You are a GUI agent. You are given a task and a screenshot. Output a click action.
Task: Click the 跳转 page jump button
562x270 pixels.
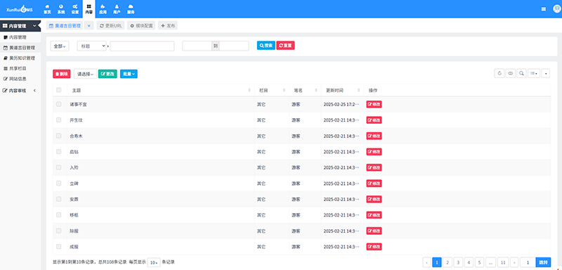click(543, 262)
